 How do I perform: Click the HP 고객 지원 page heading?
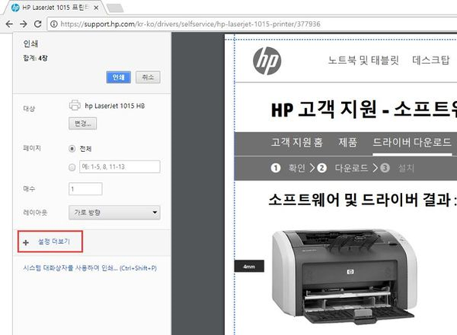(364, 110)
